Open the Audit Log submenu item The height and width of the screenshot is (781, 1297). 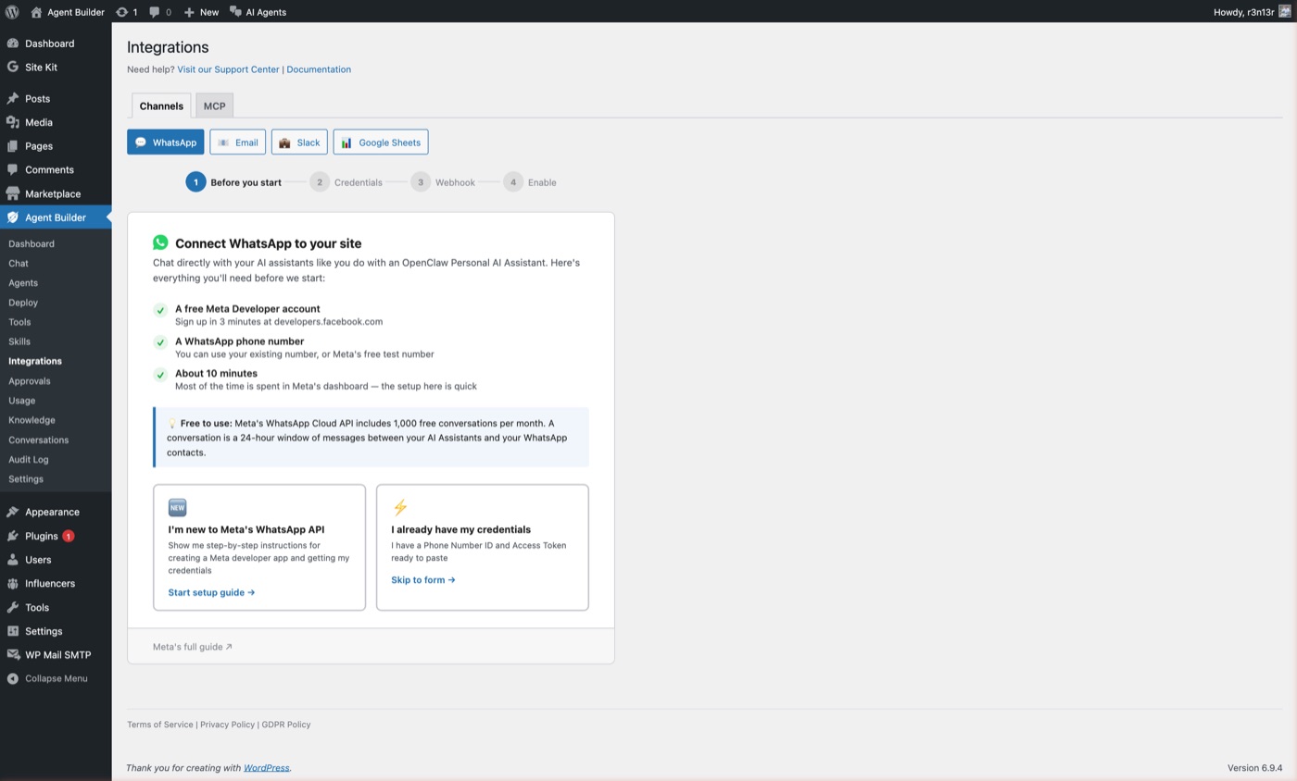click(x=29, y=460)
